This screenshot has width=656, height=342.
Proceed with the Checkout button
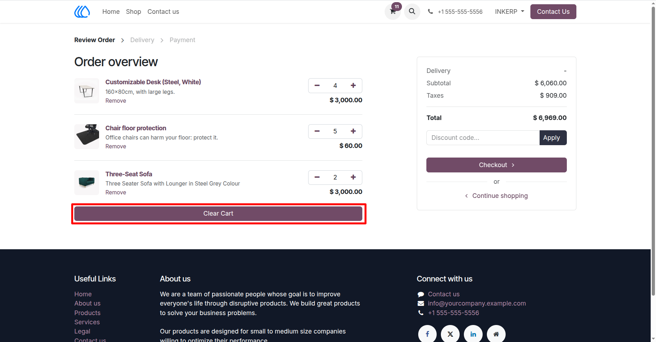pyautogui.click(x=496, y=165)
